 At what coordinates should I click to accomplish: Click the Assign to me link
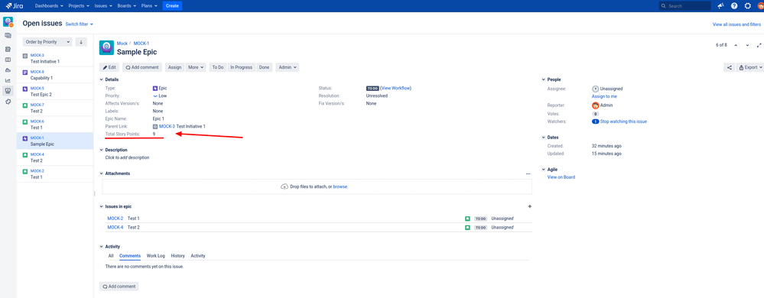pyautogui.click(x=604, y=96)
